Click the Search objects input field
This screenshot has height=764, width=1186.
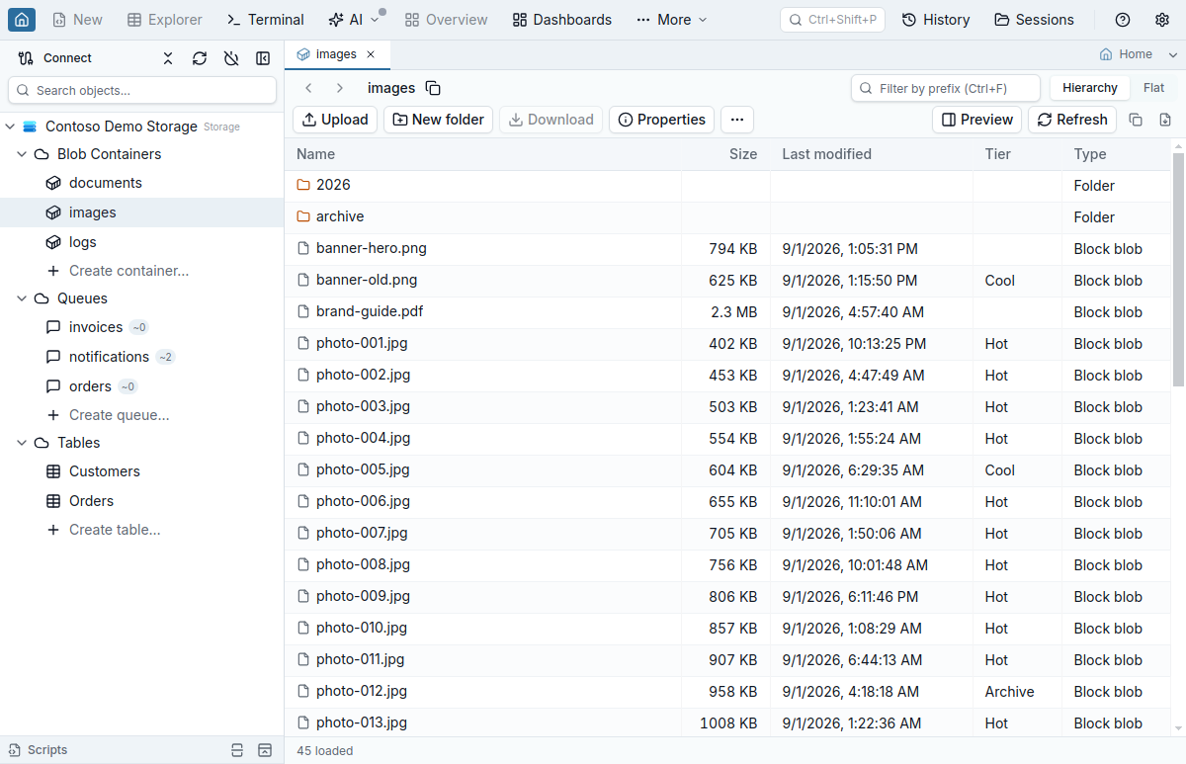pos(142,90)
